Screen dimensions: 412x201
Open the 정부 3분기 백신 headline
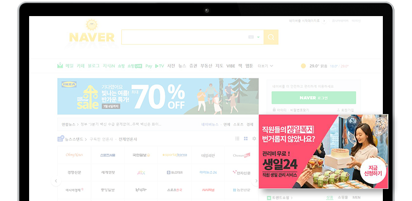(121, 124)
